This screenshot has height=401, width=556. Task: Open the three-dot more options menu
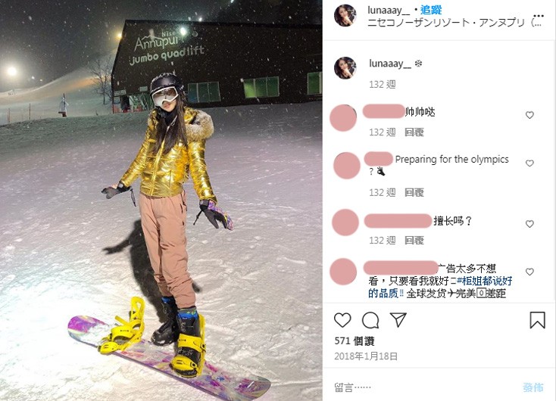(x=539, y=16)
